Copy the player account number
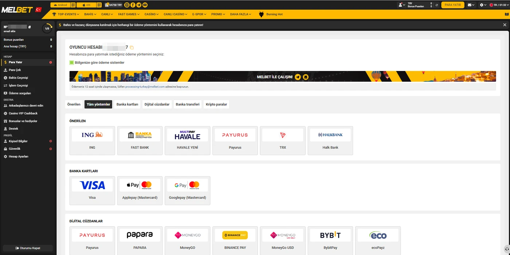Screen dimensions: 510x255 [132, 48]
